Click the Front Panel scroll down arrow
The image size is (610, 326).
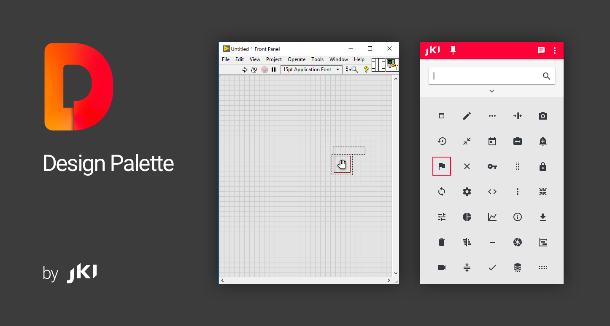pyautogui.click(x=396, y=273)
